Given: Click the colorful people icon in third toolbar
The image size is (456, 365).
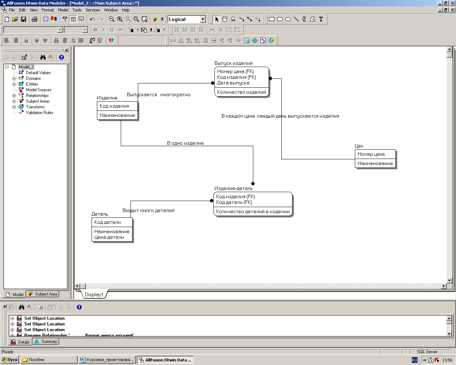Looking at the screenshot, I should pos(112,41).
